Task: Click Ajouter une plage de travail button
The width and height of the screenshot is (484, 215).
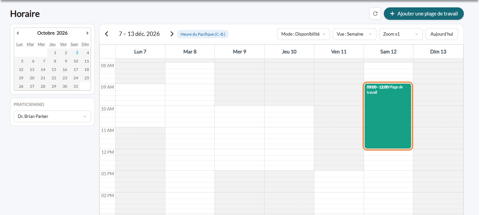Action: coord(424,14)
